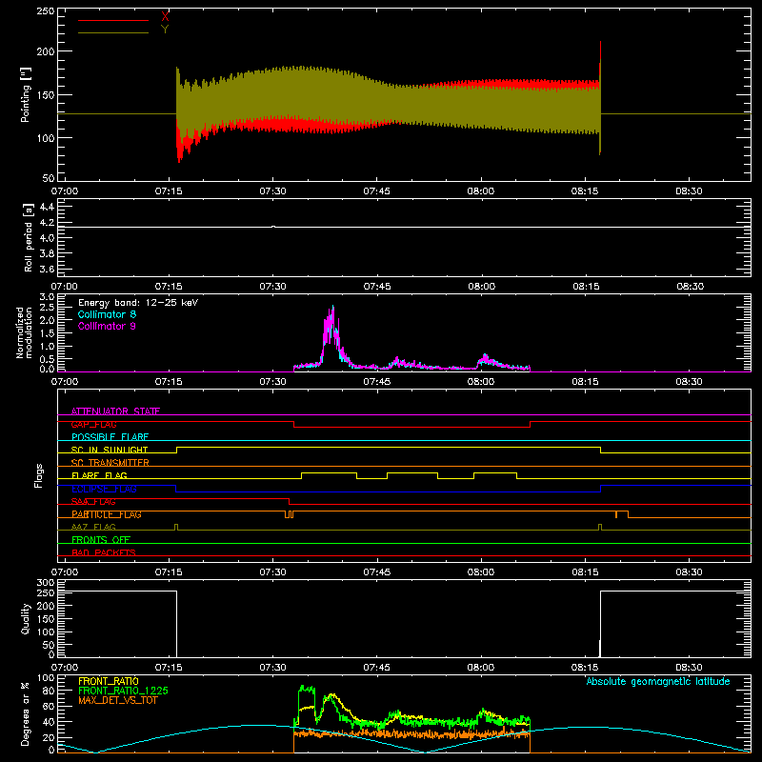Click the 'Quality' axis title

pyautogui.click(x=26, y=618)
